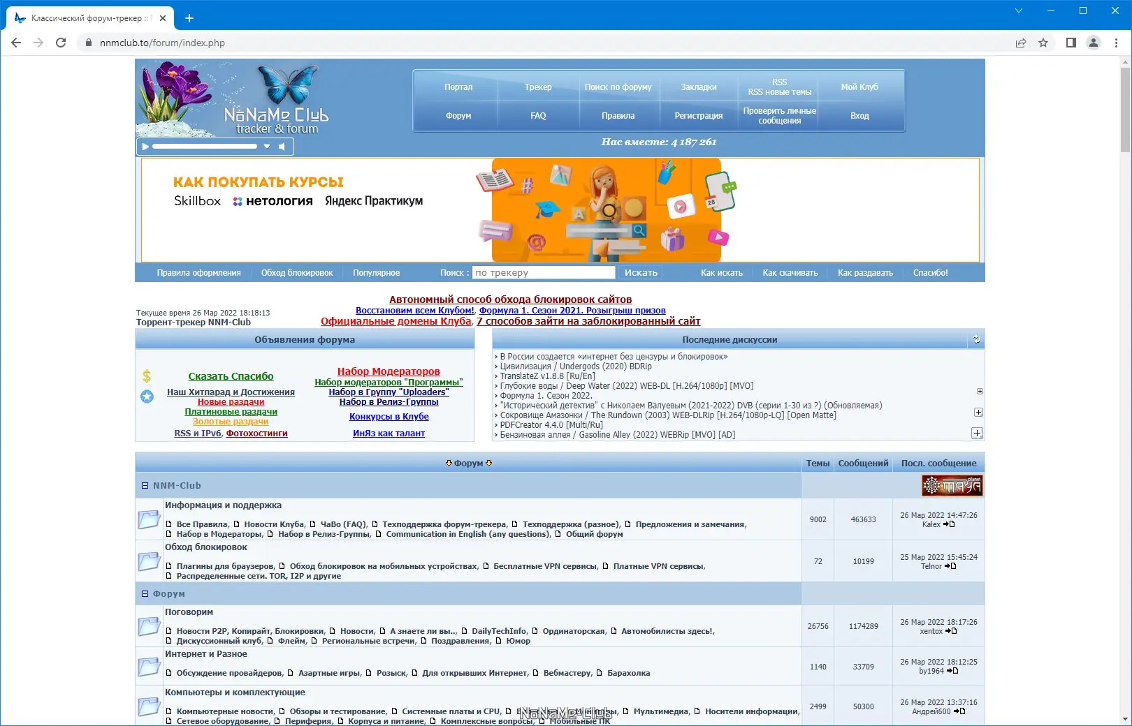The height and width of the screenshot is (726, 1132).
Task: Click bookmark star in the address bar
Action: point(1044,43)
